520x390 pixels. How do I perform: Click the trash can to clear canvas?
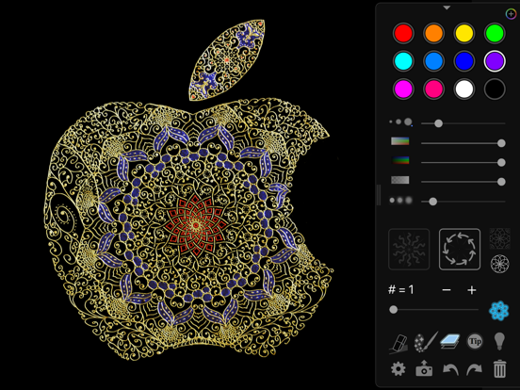click(500, 368)
